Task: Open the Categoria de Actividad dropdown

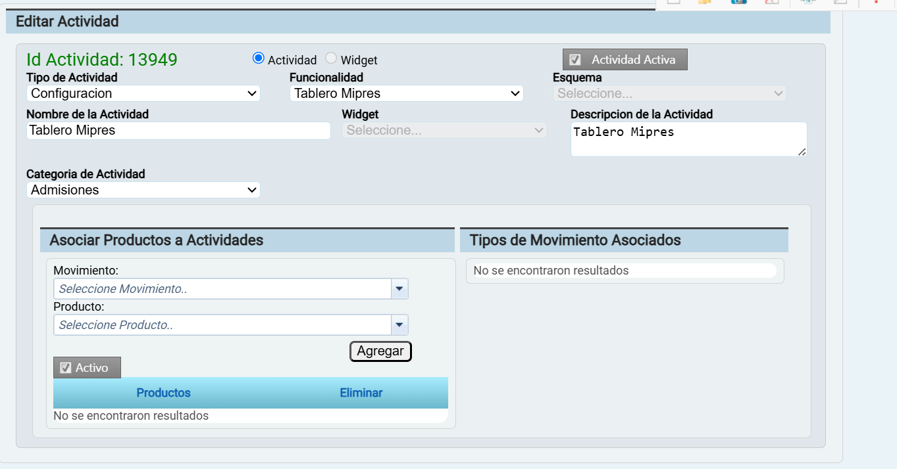Action: pyautogui.click(x=143, y=190)
